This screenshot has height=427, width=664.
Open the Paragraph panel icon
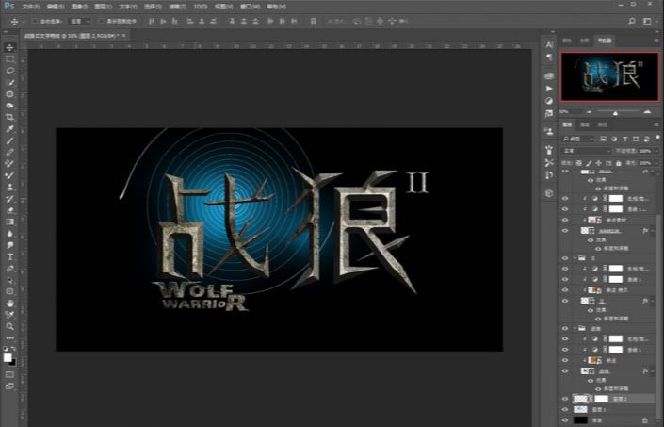pyautogui.click(x=549, y=57)
